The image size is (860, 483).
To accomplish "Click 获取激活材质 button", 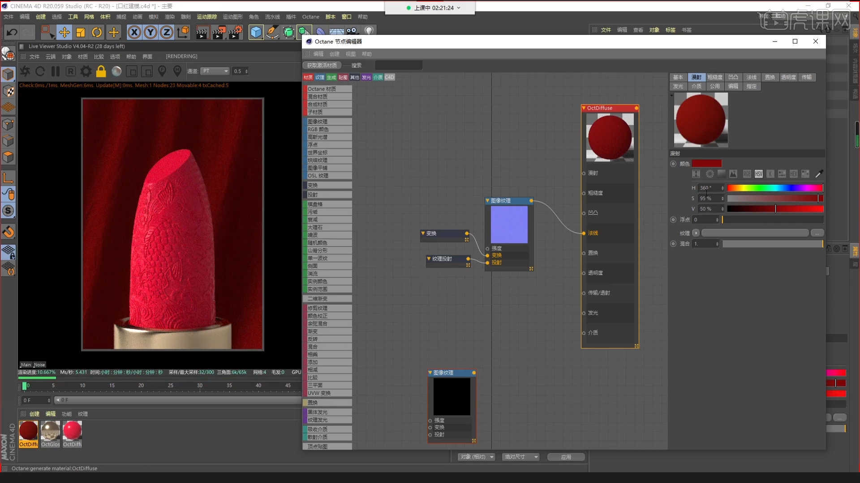I will (x=322, y=65).
